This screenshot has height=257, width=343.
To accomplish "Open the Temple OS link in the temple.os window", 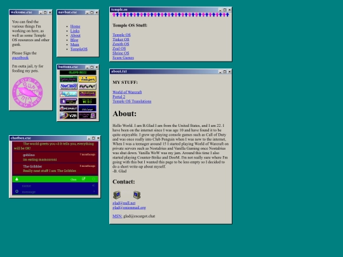I will click(121, 35).
